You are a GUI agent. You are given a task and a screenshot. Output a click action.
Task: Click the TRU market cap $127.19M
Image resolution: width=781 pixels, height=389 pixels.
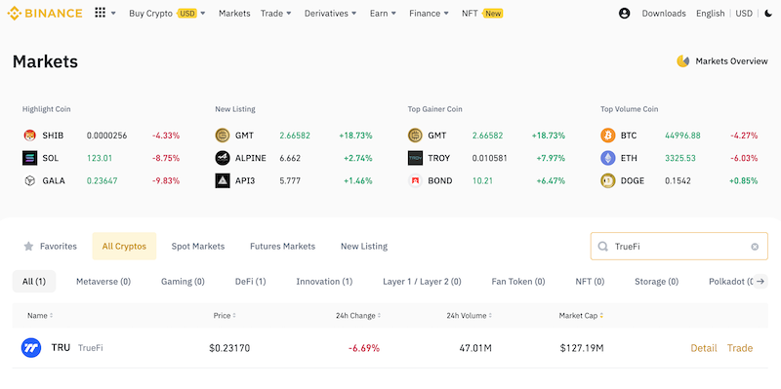(x=582, y=348)
